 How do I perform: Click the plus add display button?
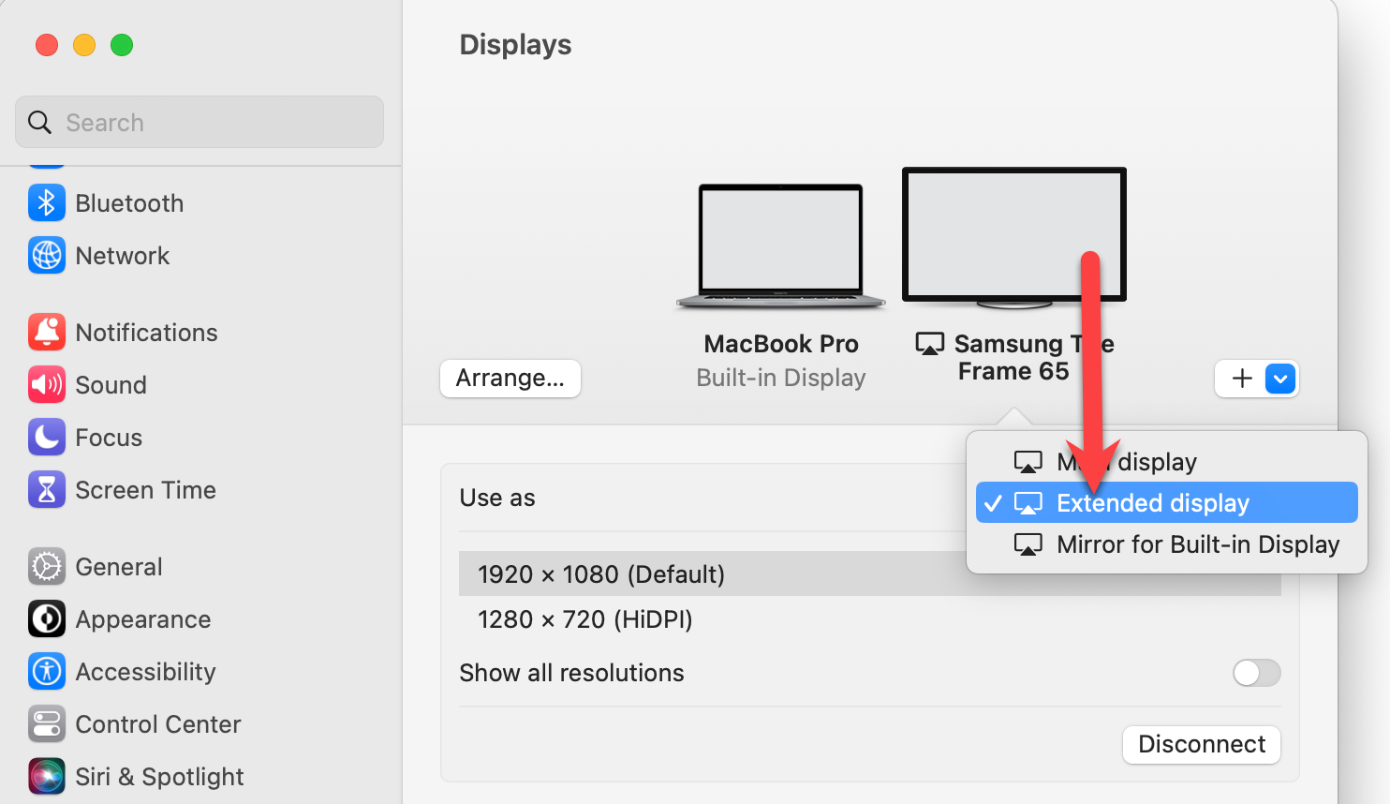coord(1242,379)
